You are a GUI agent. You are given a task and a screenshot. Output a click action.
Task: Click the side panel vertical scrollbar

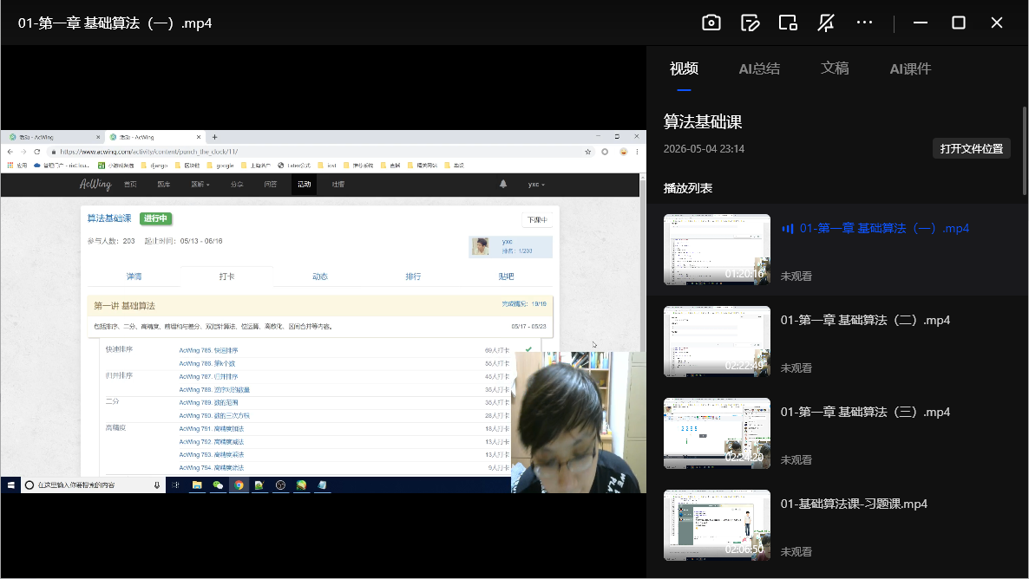pos(1025,151)
